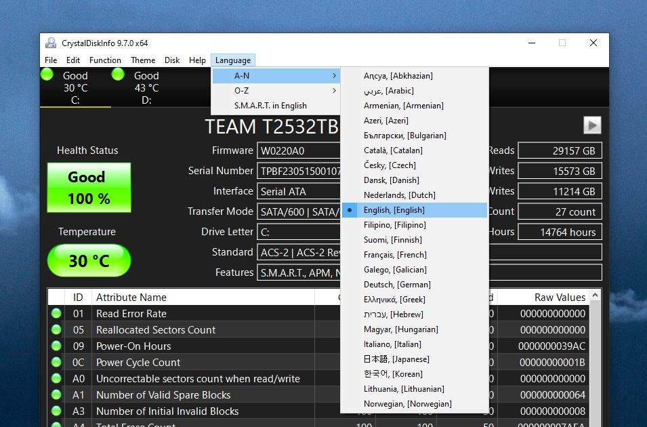Switch language to Finnish
This screenshot has height=427, width=647.
pyautogui.click(x=415, y=239)
